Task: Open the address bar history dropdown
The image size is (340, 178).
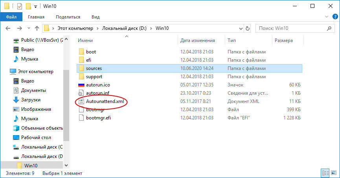Action: (x=241, y=28)
